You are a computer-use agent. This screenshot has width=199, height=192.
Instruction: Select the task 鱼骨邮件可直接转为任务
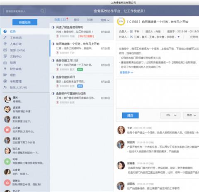(82, 98)
